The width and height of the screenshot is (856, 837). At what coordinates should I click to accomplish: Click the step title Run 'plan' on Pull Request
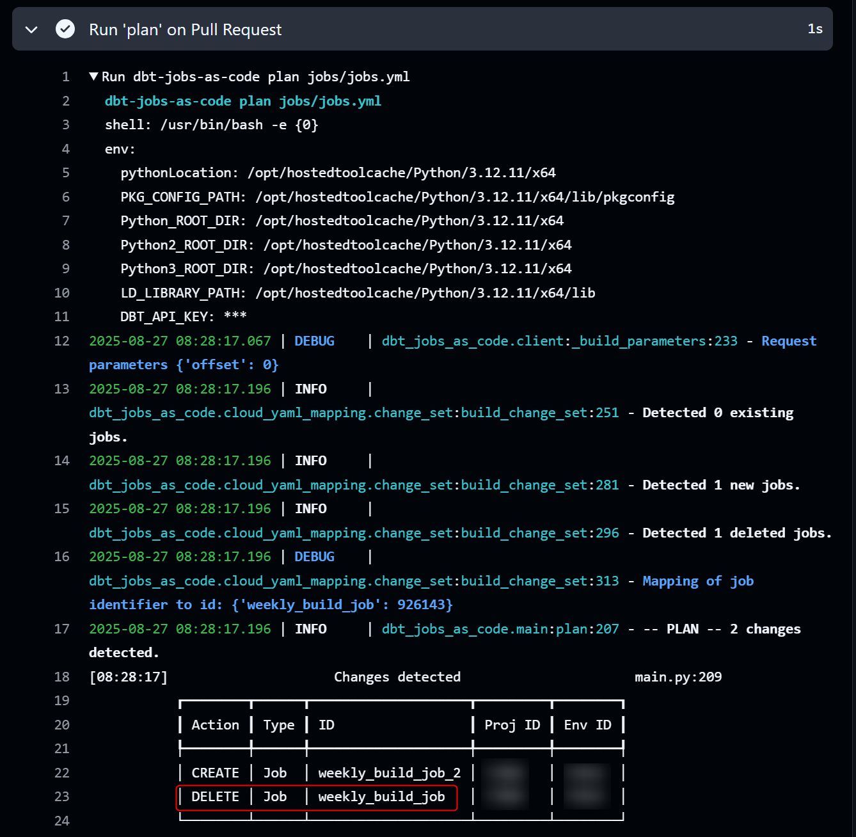pos(185,29)
